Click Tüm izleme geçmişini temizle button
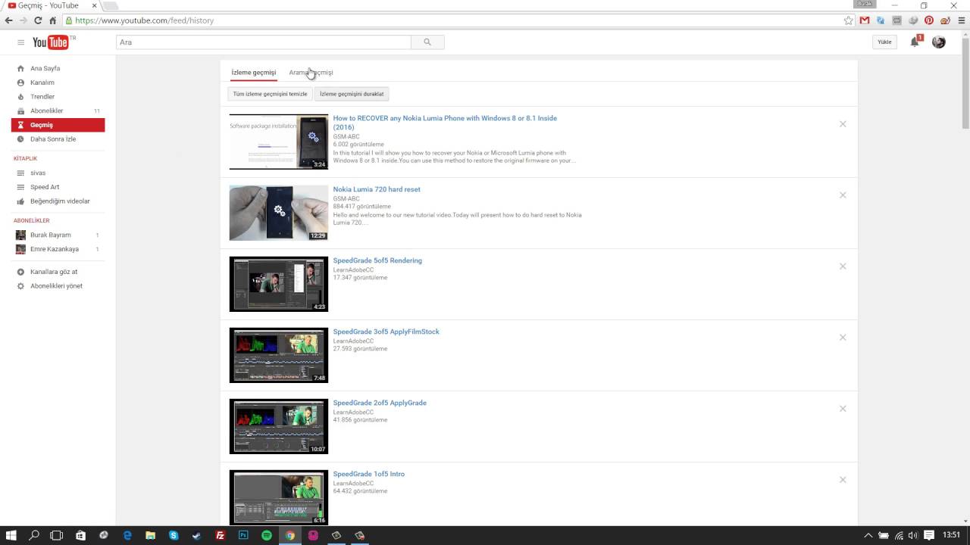This screenshot has width=970, height=545. point(271,94)
